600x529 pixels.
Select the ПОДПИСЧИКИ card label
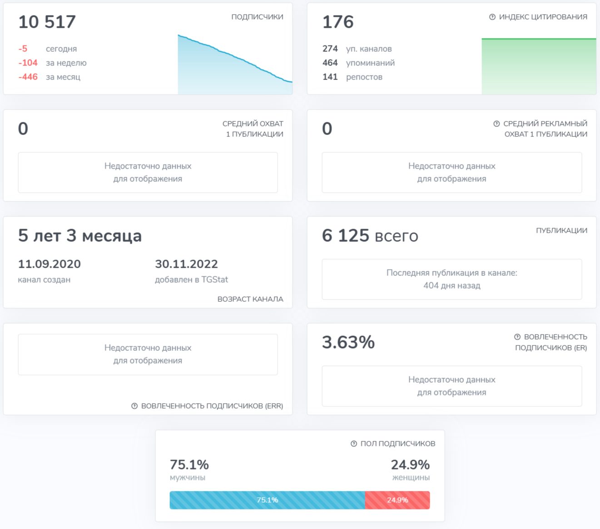tap(257, 17)
